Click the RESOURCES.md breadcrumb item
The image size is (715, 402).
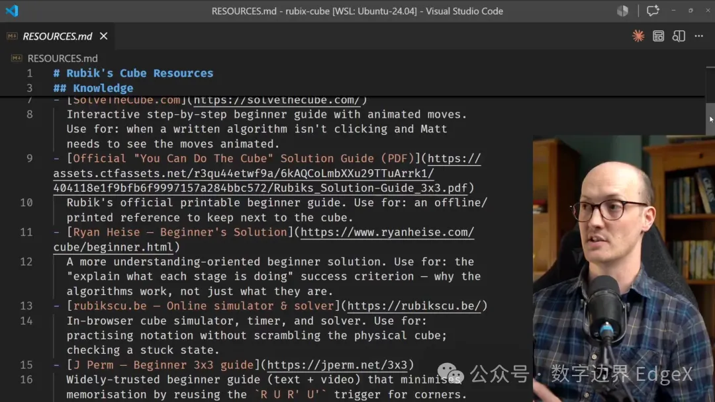click(62, 58)
